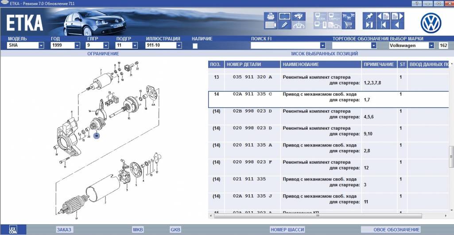Toggle the НАЛИЧИЕ checkbox

pyautogui.click(x=195, y=46)
